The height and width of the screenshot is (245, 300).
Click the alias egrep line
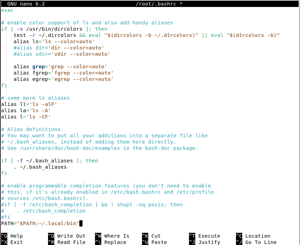click(64, 79)
